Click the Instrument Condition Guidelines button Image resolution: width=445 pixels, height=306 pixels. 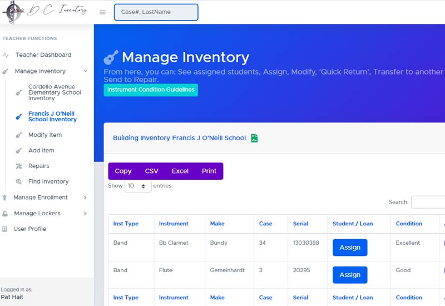[x=151, y=90]
